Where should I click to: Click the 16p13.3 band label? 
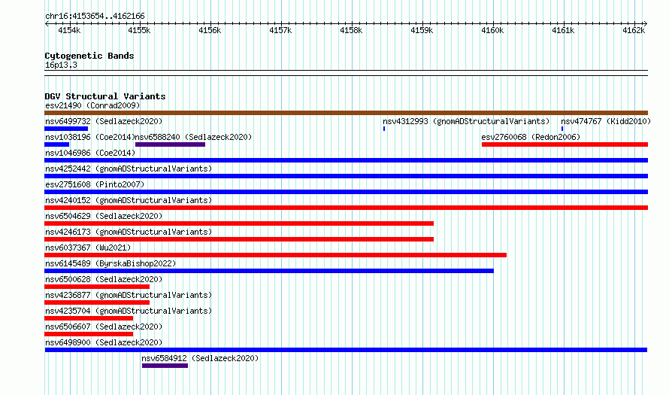tap(61, 65)
